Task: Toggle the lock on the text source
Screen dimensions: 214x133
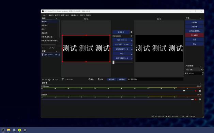Action: click(x=59, y=54)
